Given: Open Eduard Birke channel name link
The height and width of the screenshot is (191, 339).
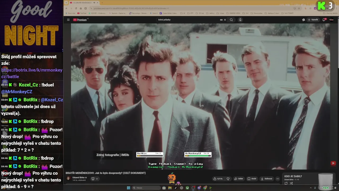Looking at the screenshot, I should coord(79,177).
